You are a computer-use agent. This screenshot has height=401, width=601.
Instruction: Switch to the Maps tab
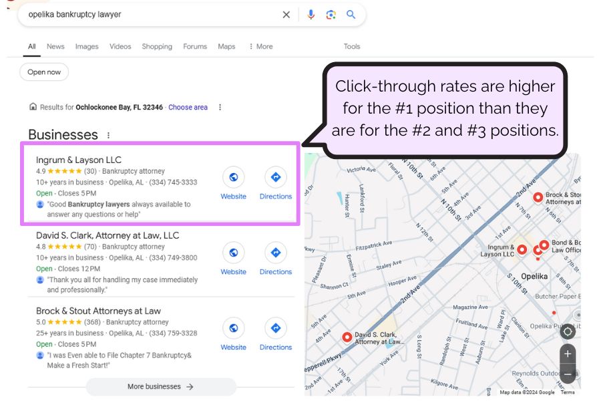click(226, 47)
